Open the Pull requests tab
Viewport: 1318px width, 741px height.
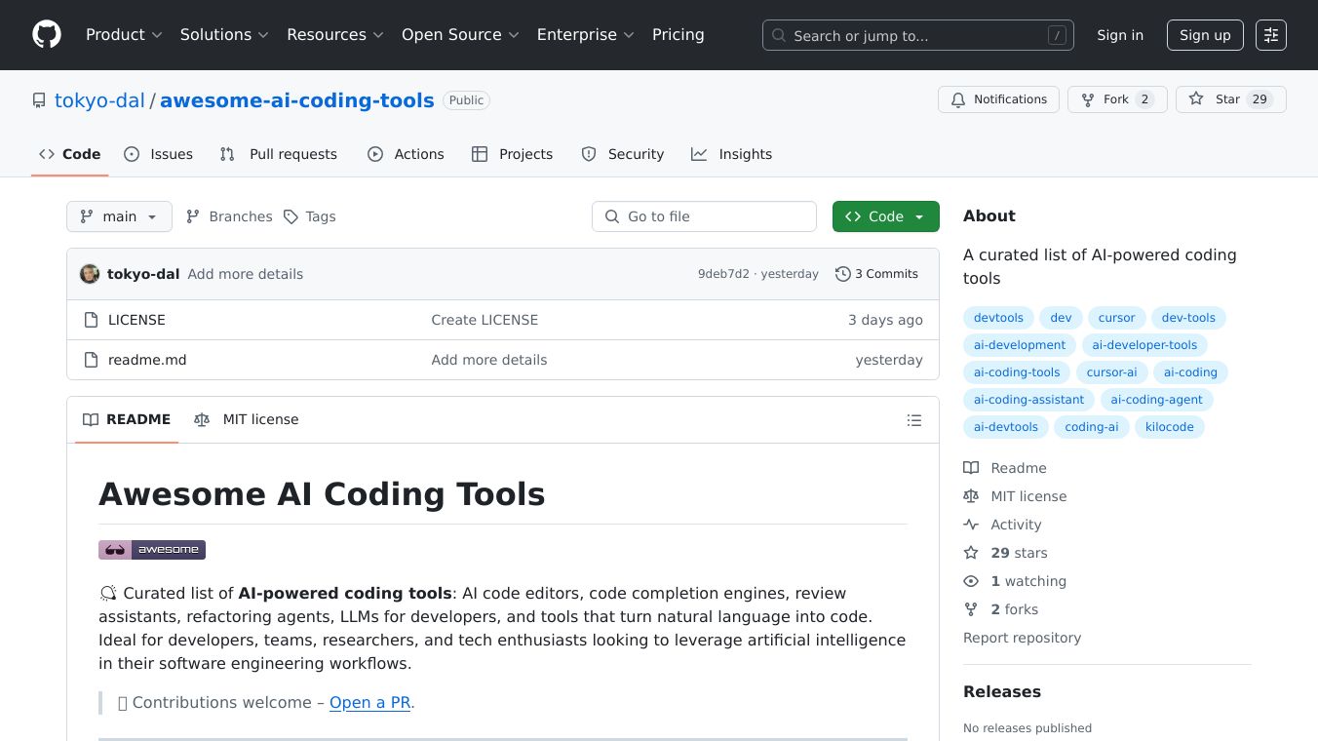[x=279, y=154]
